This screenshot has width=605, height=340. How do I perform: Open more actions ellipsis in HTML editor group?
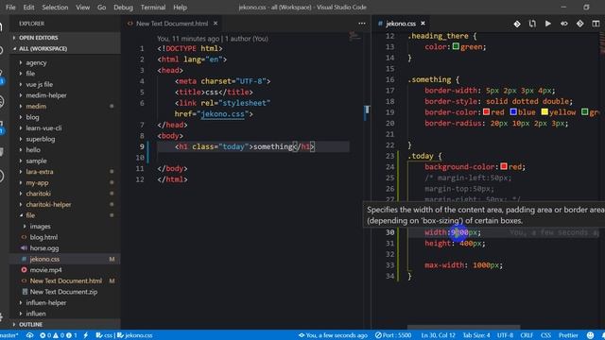click(362, 24)
